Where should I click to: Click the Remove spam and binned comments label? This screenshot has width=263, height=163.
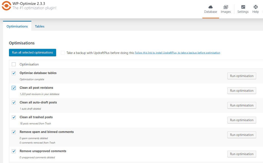click(x=47, y=132)
